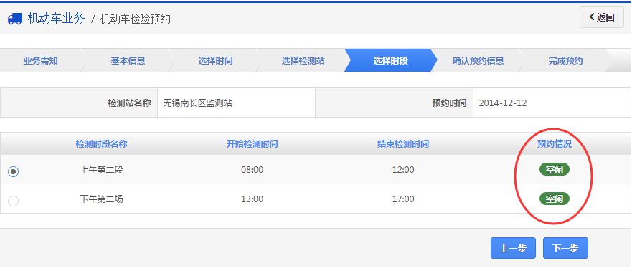Open the 业务需知 step
Viewport: 632px width, 271px height.
point(41,61)
